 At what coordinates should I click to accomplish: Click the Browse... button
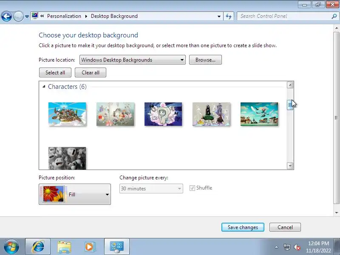point(205,59)
